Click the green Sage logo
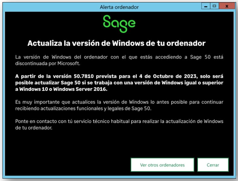 [119, 24]
